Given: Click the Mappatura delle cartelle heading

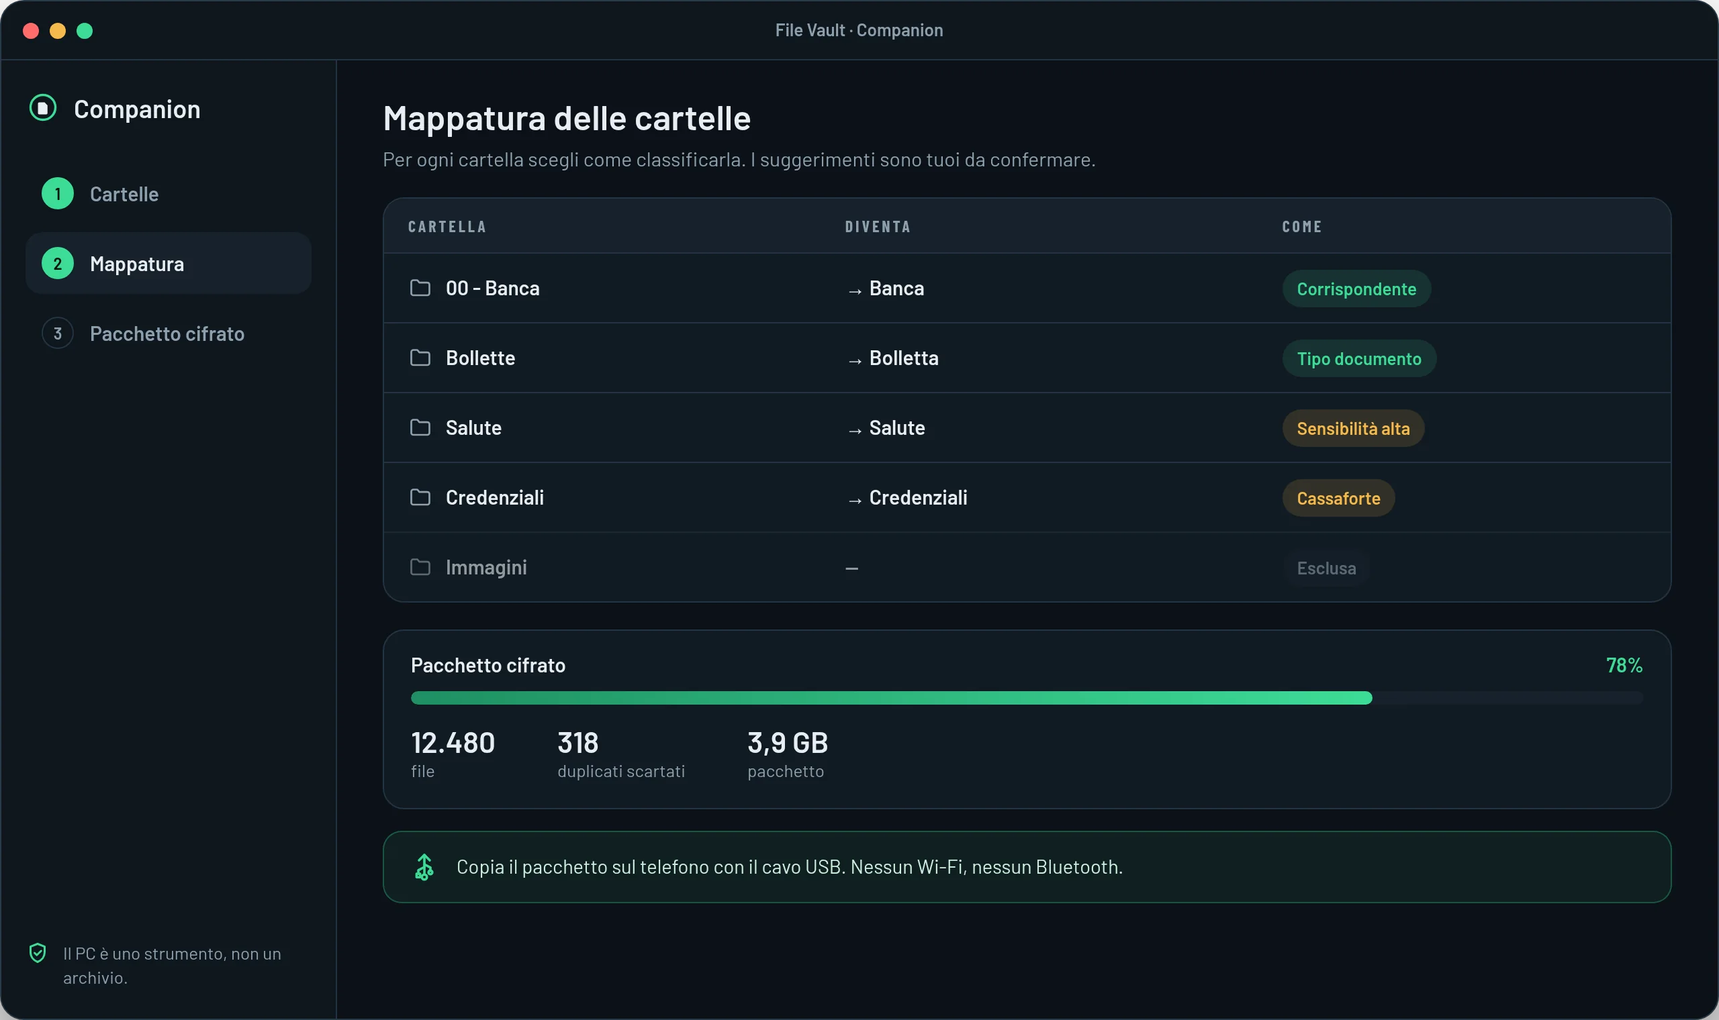Looking at the screenshot, I should coord(567,118).
